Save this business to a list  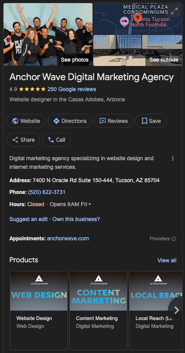tap(151, 121)
